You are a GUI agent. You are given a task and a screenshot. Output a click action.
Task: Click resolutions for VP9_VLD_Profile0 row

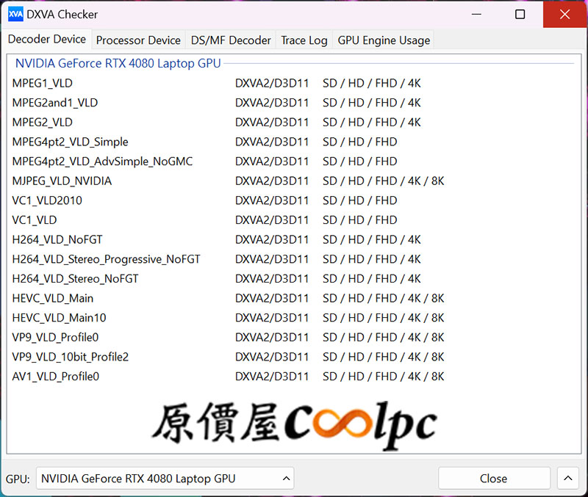[383, 337]
